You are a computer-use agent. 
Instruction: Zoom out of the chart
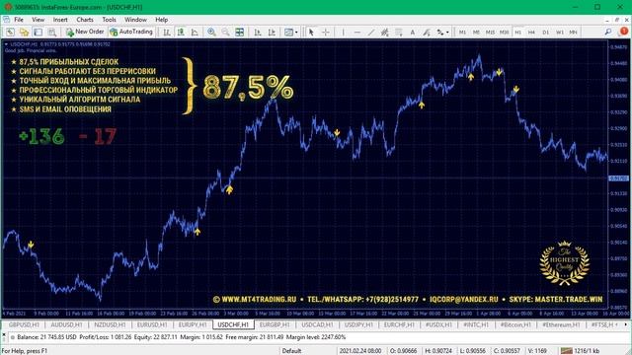coord(226,32)
